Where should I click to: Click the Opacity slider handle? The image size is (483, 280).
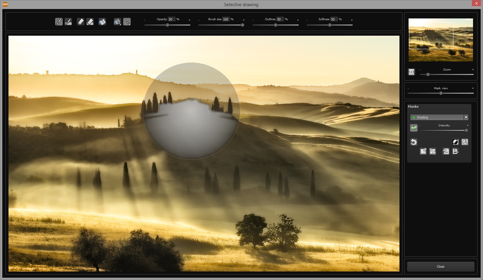click(168, 25)
